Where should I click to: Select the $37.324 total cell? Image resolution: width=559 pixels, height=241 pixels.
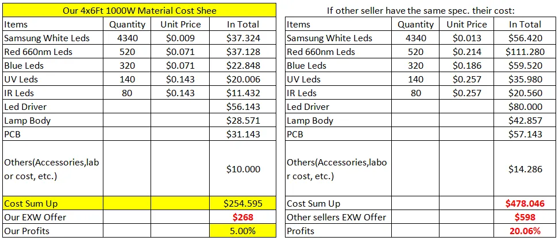tap(243, 38)
